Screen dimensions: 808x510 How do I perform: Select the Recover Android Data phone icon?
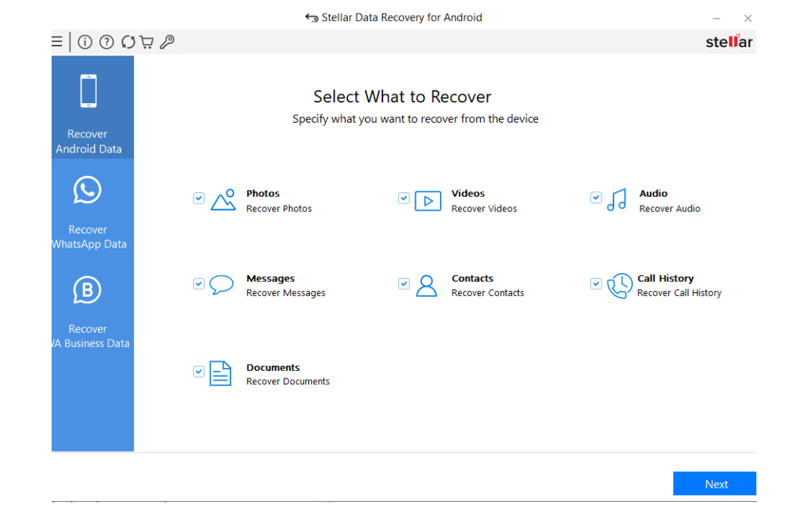click(88, 90)
